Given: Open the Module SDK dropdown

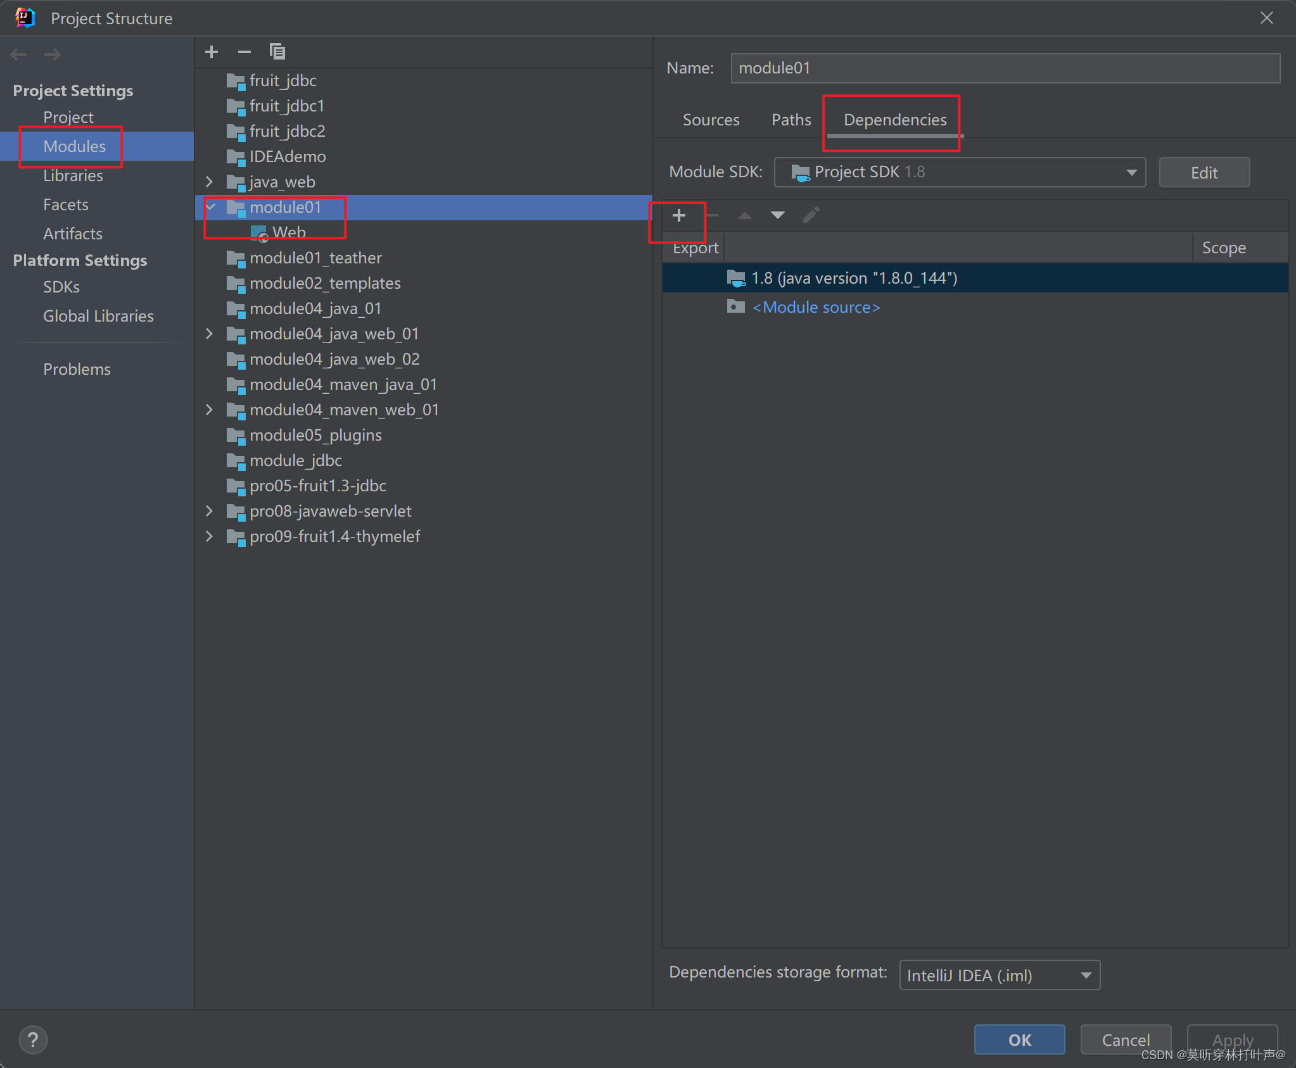Looking at the screenshot, I should pyautogui.click(x=960, y=172).
